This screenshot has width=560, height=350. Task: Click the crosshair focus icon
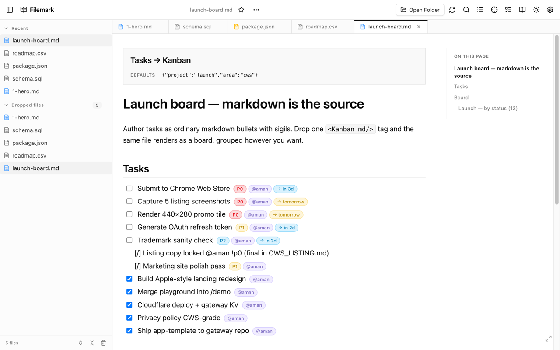coord(494,10)
